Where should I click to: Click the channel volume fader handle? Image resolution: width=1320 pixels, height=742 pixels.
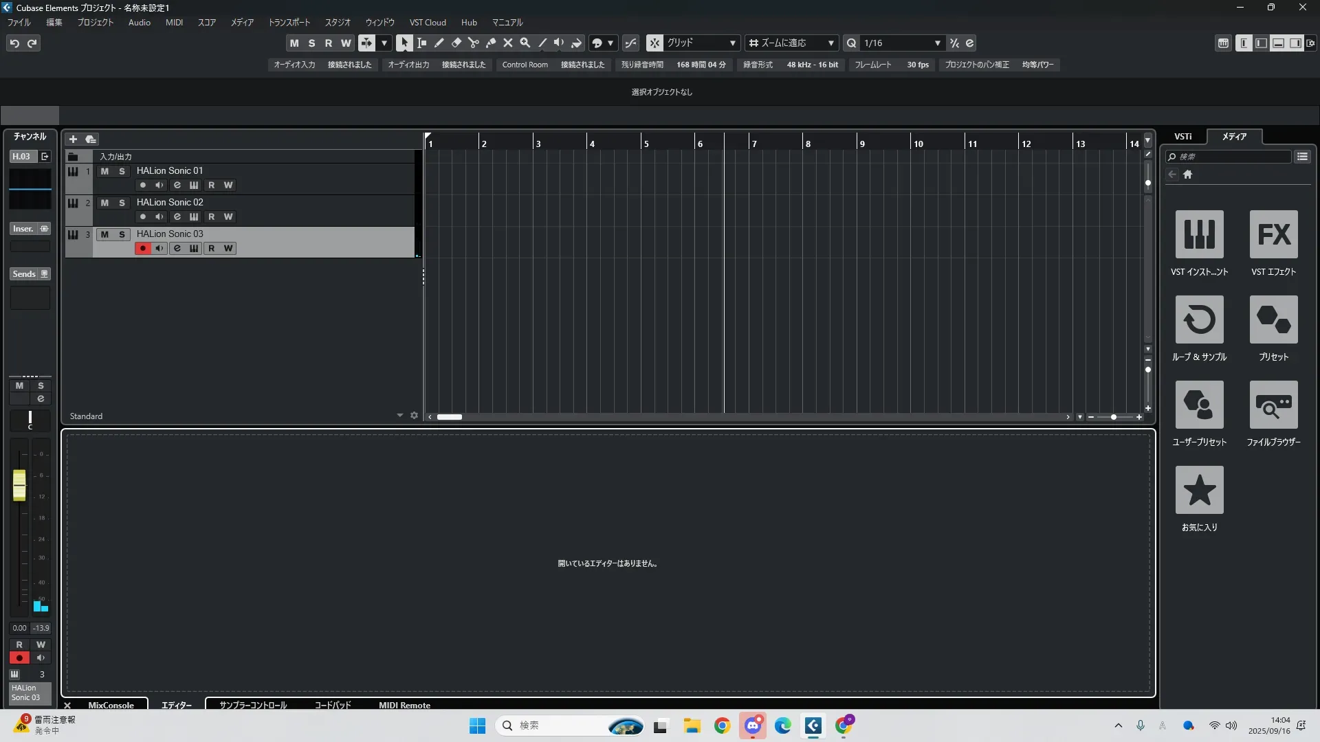pos(19,485)
